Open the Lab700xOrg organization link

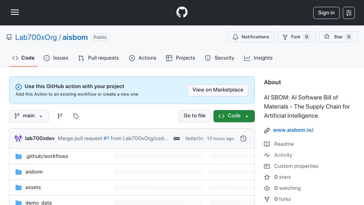pos(36,37)
